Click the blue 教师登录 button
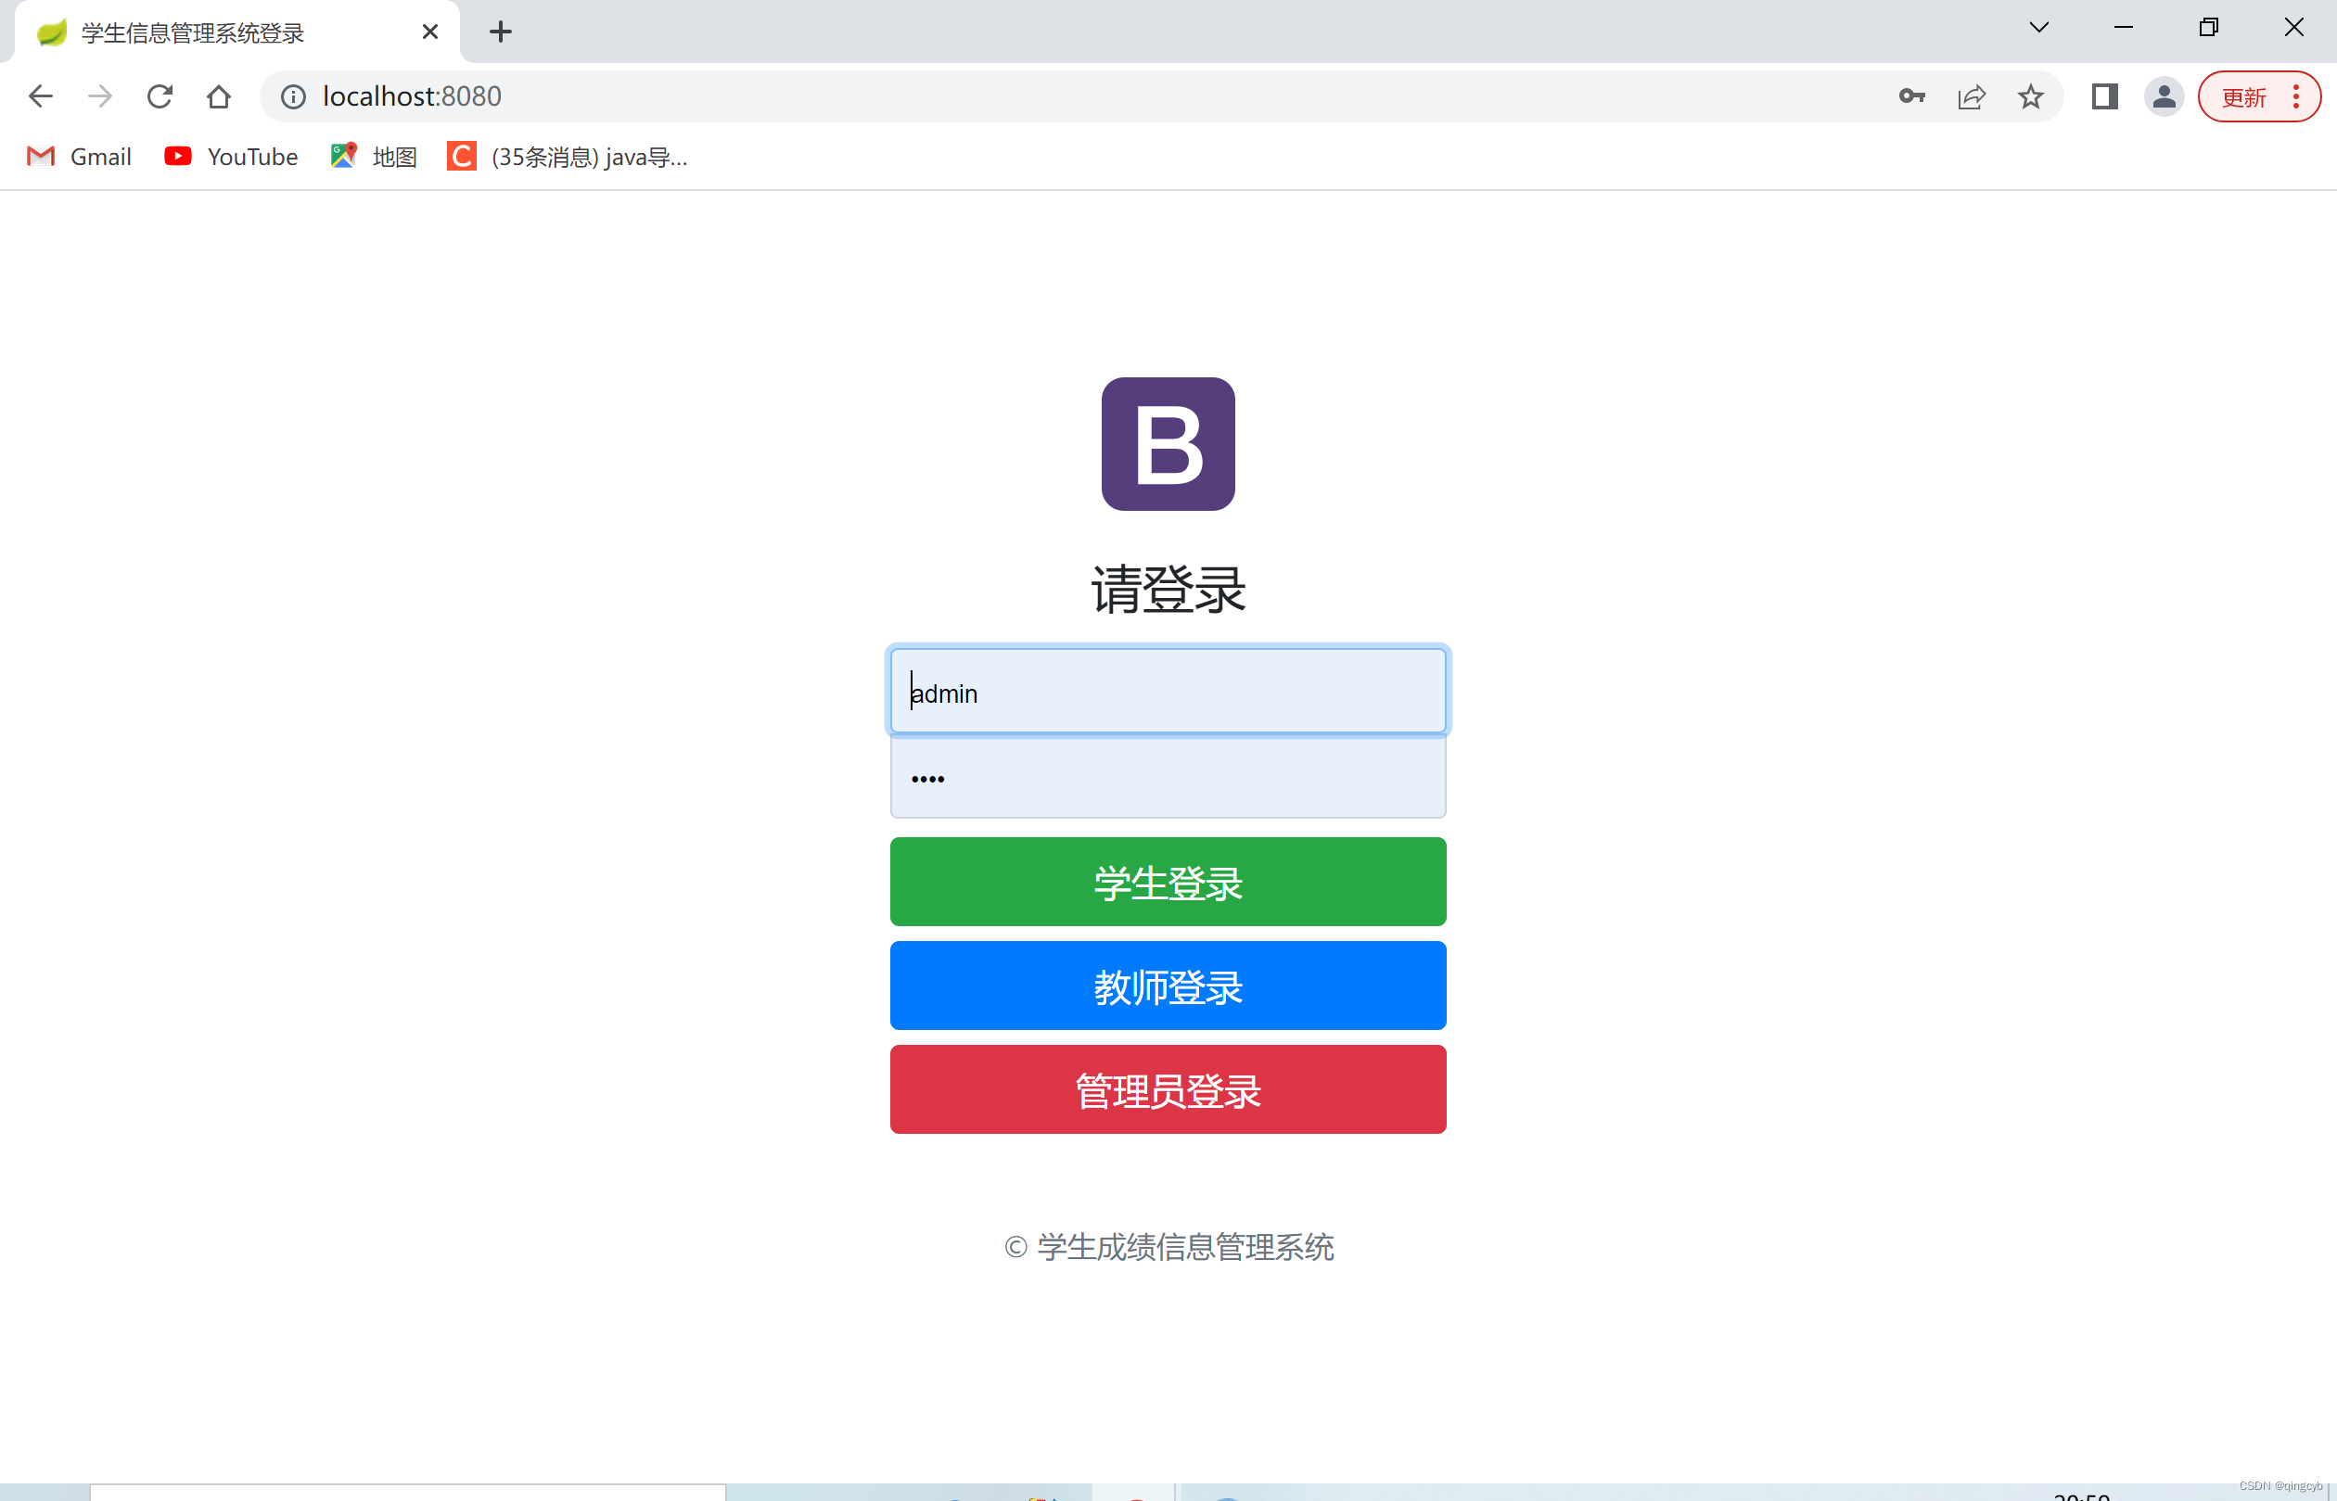This screenshot has width=2337, height=1501. coord(1168,986)
